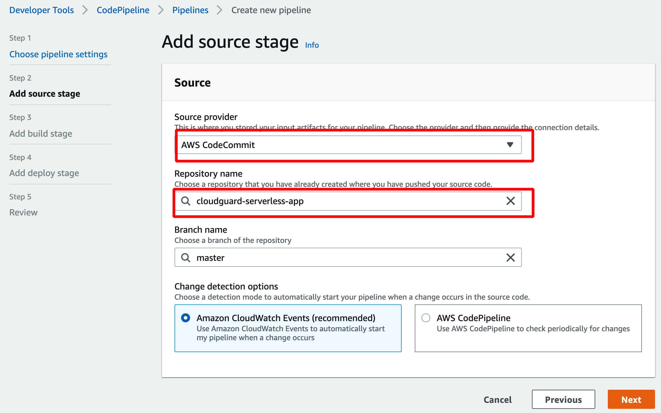Image resolution: width=661 pixels, height=413 pixels.
Task: Select the Review step in sidebar
Action: click(x=23, y=212)
